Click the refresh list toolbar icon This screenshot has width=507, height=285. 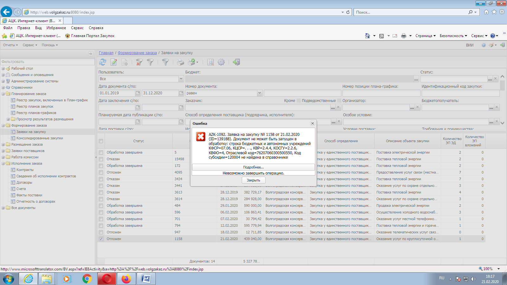pyautogui.click(x=103, y=62)
